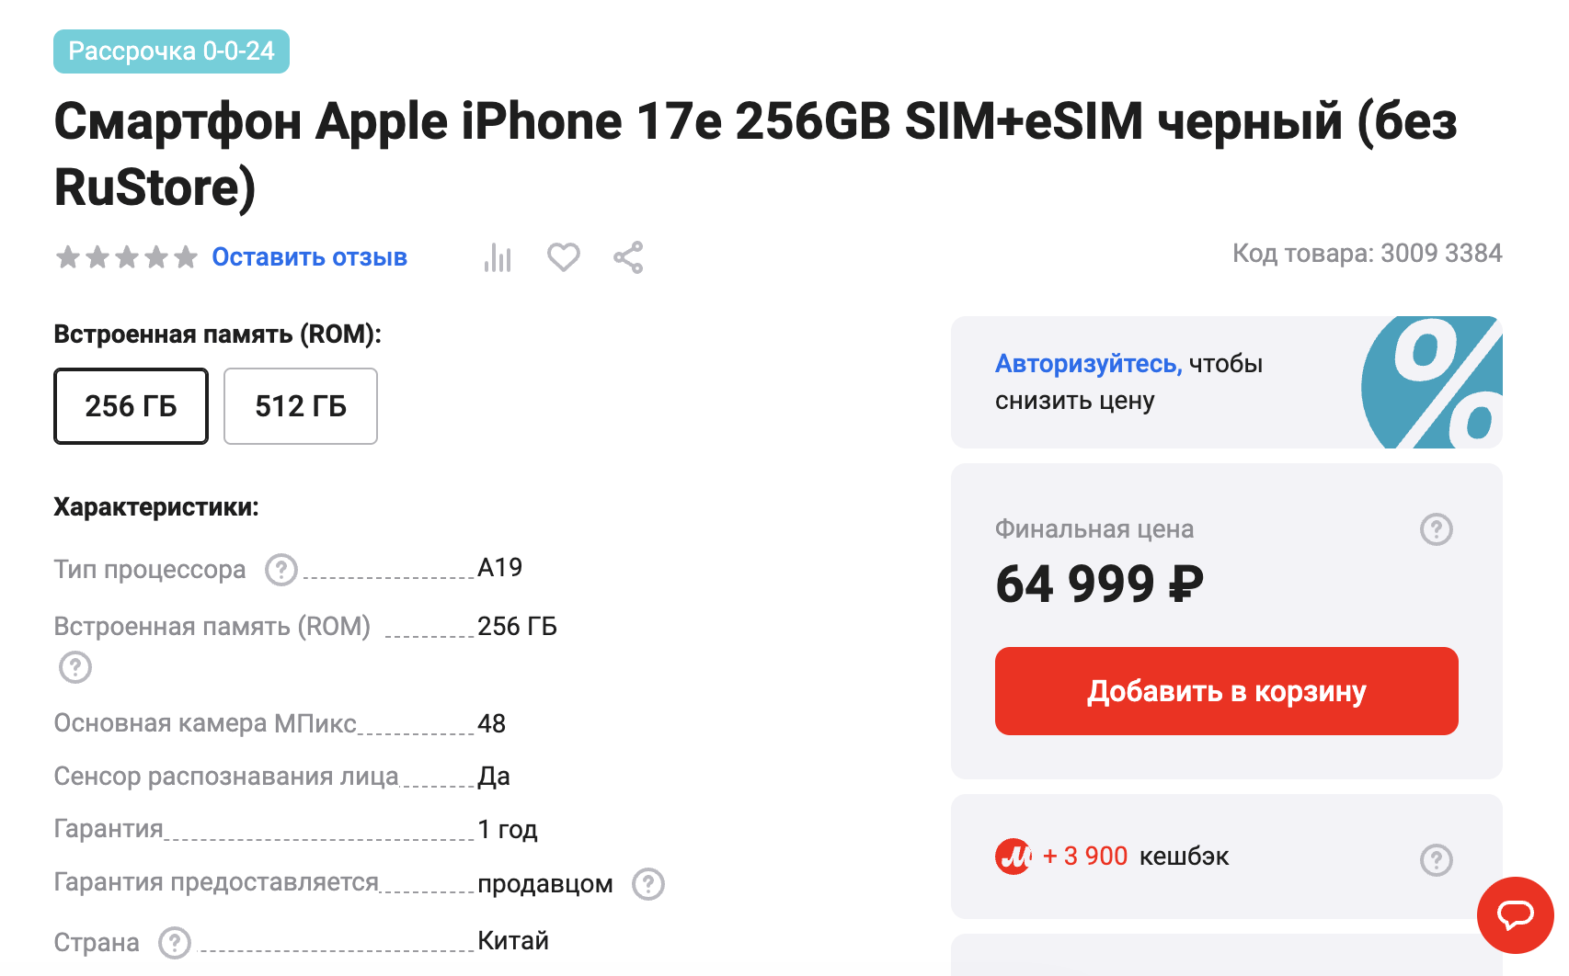Viewport: 1569px width, 976px height.
Task: Share the product via the share icon
Action: 629,257
